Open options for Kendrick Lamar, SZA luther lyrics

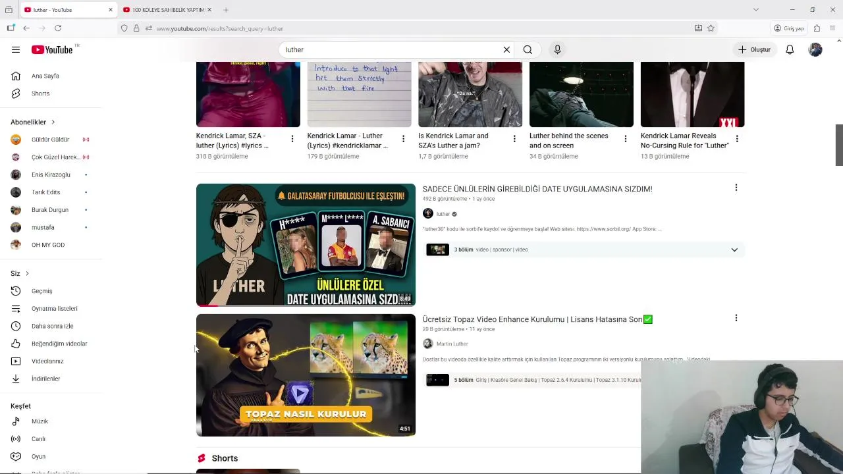pyautogui.click(x=292, y=139)
